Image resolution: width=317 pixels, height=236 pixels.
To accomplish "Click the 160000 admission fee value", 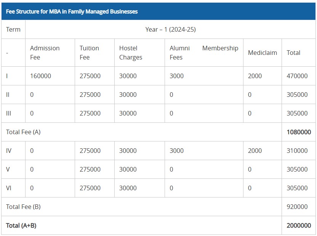I will tap(40, 76).
